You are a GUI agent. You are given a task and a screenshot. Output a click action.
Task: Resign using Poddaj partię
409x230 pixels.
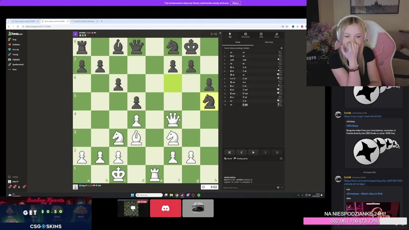[241, 158]
